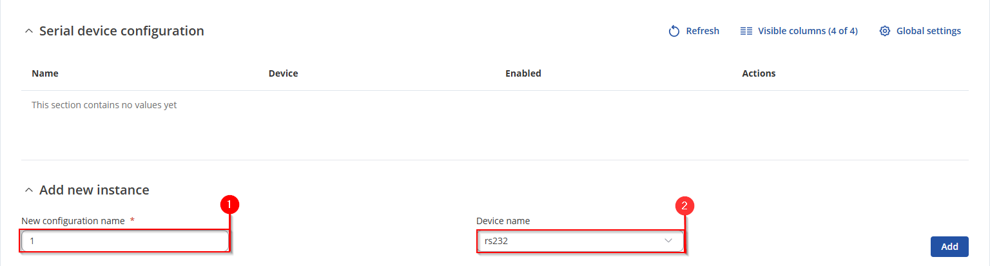Click the Name column header
Image resolution: width=990 pixels, height=266 pixels.
(45, 73)
